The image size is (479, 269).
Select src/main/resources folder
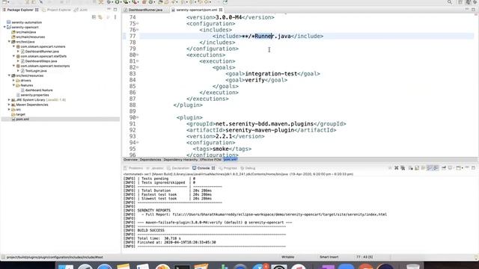pos(30,37)
